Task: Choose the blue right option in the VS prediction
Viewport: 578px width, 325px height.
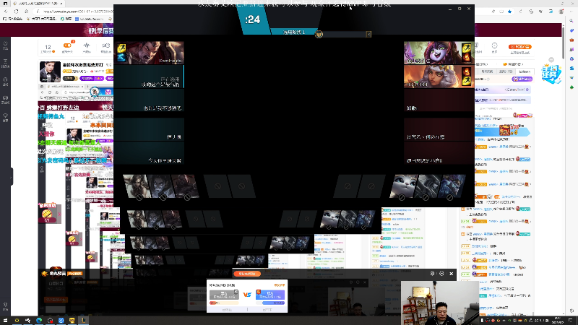Action: coord(270,295)
